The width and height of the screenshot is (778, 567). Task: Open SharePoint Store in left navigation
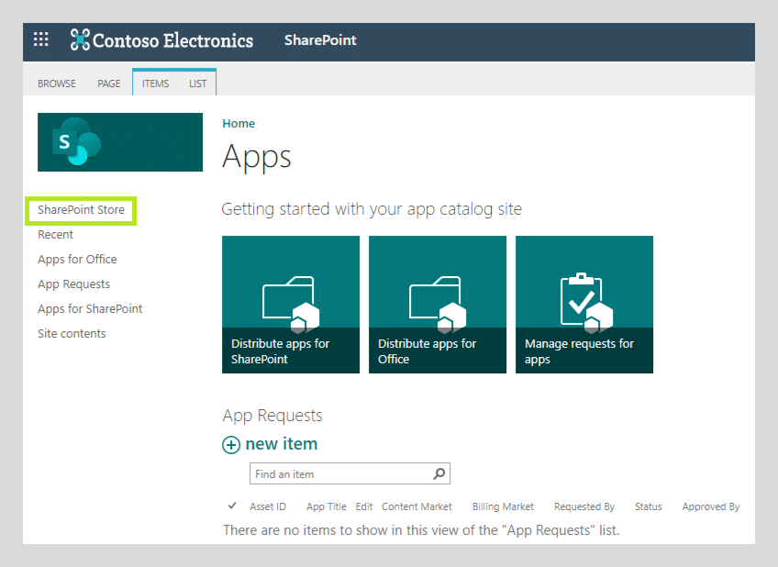[x=81, y=210]
